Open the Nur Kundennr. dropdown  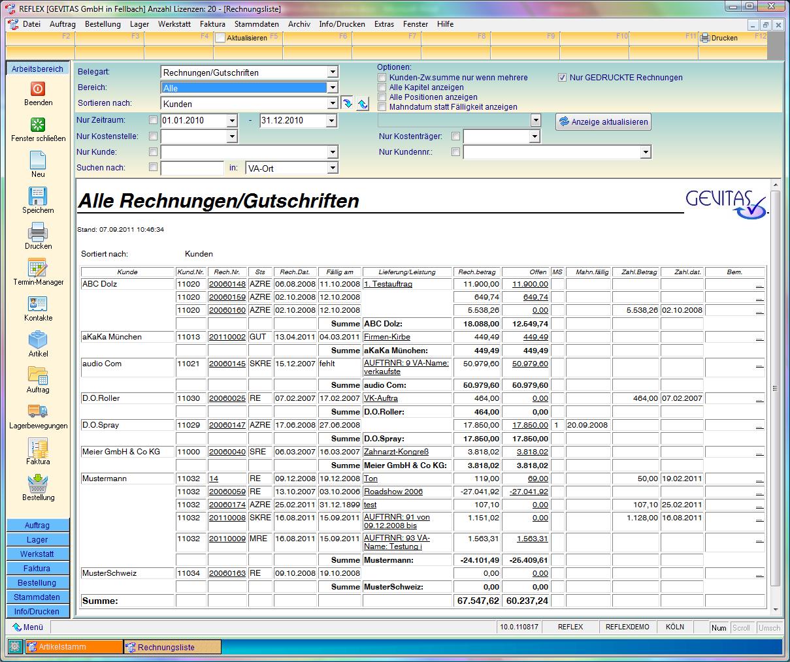[646, 152]
